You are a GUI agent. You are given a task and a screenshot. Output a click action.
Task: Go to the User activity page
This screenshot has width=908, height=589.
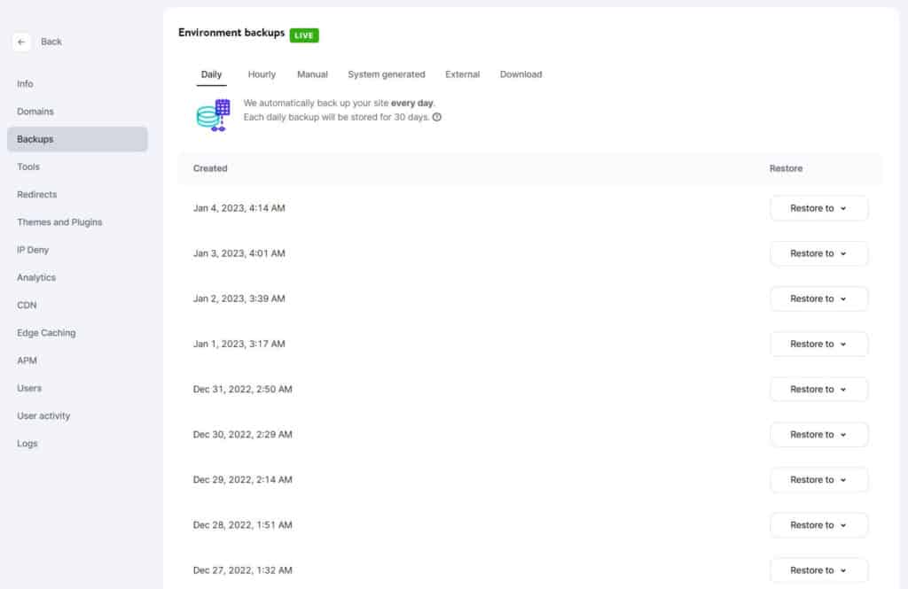(x=44, y=415)
